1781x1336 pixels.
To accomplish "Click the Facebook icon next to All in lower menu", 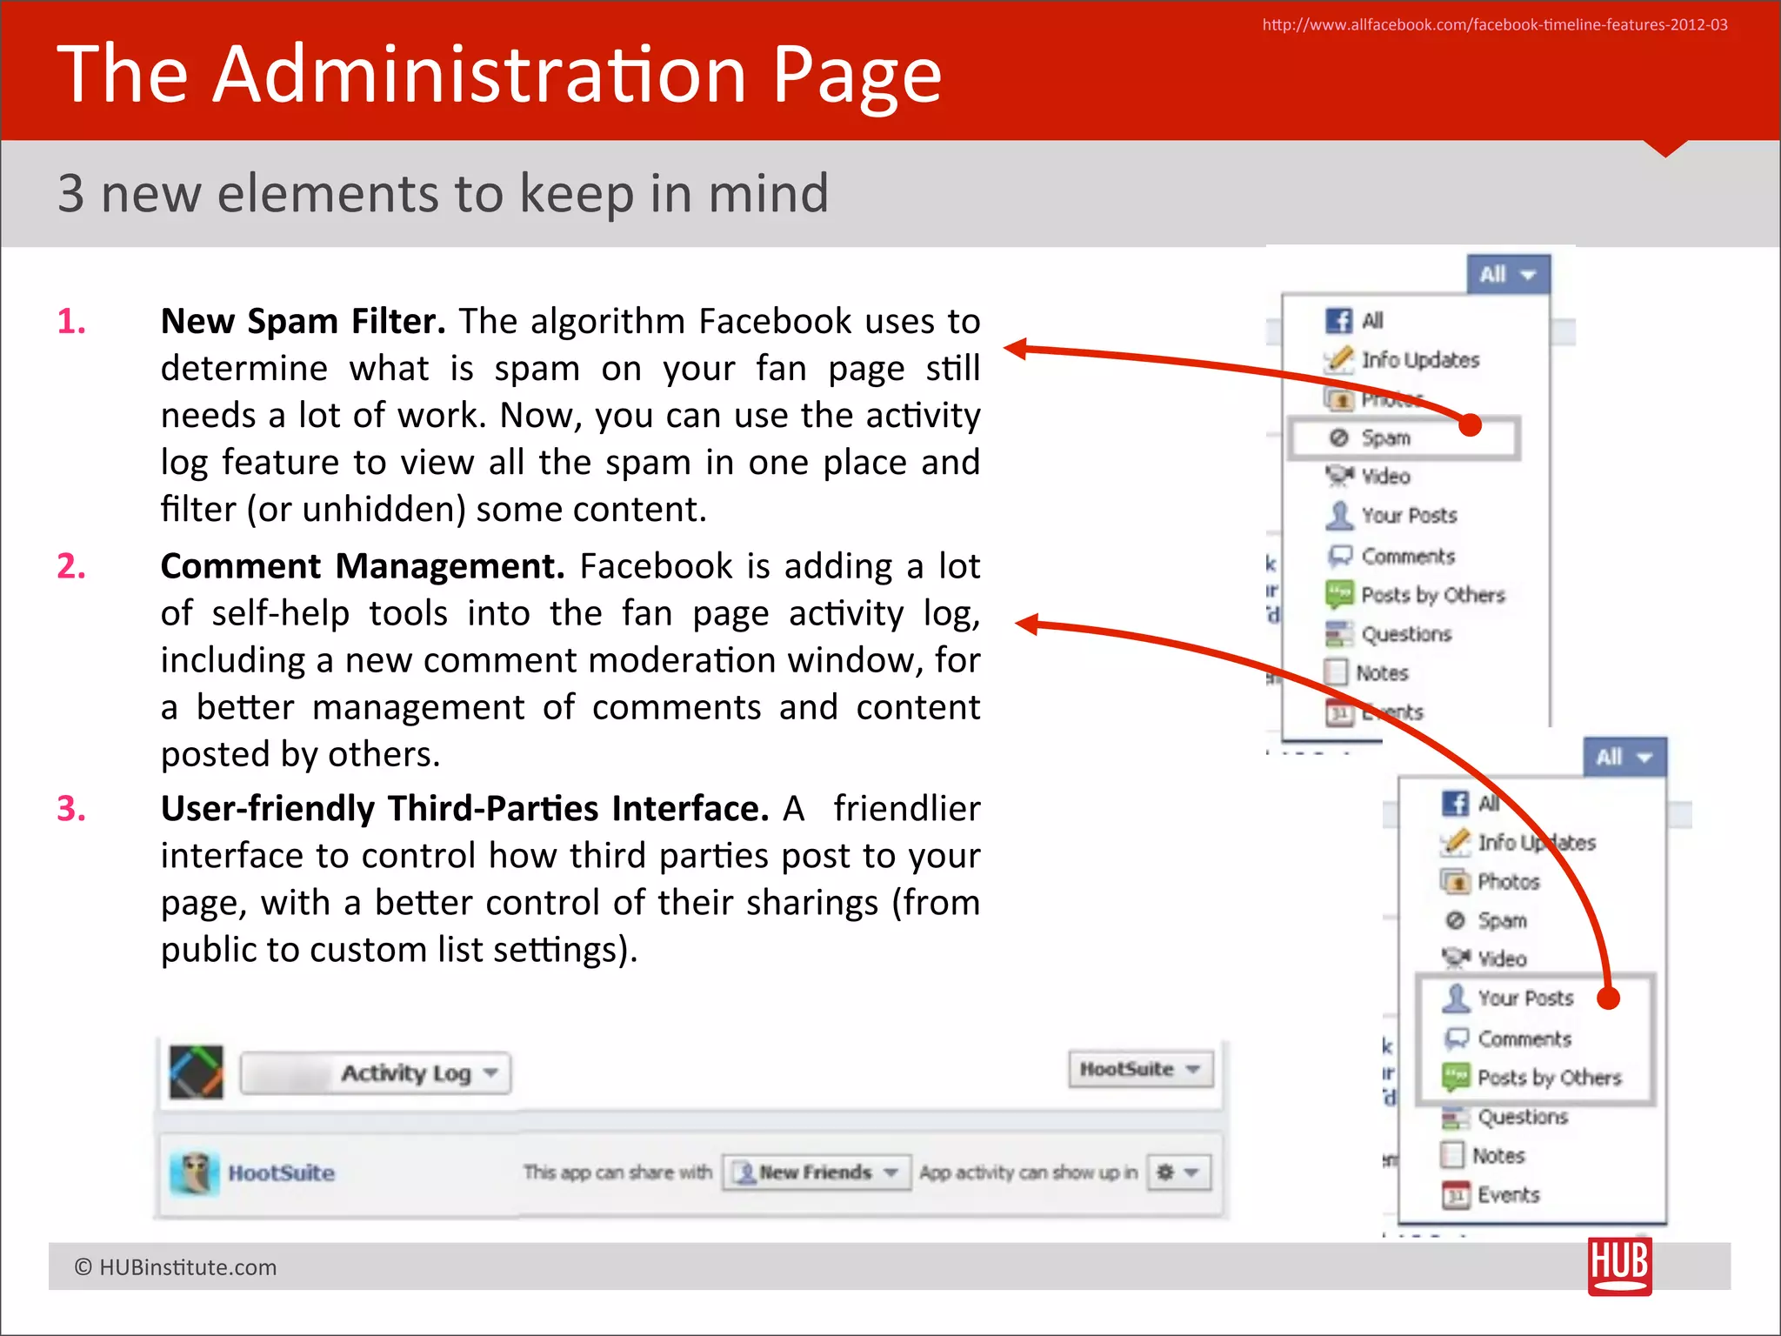I will pyautogui.click(x=1456, y=803).
